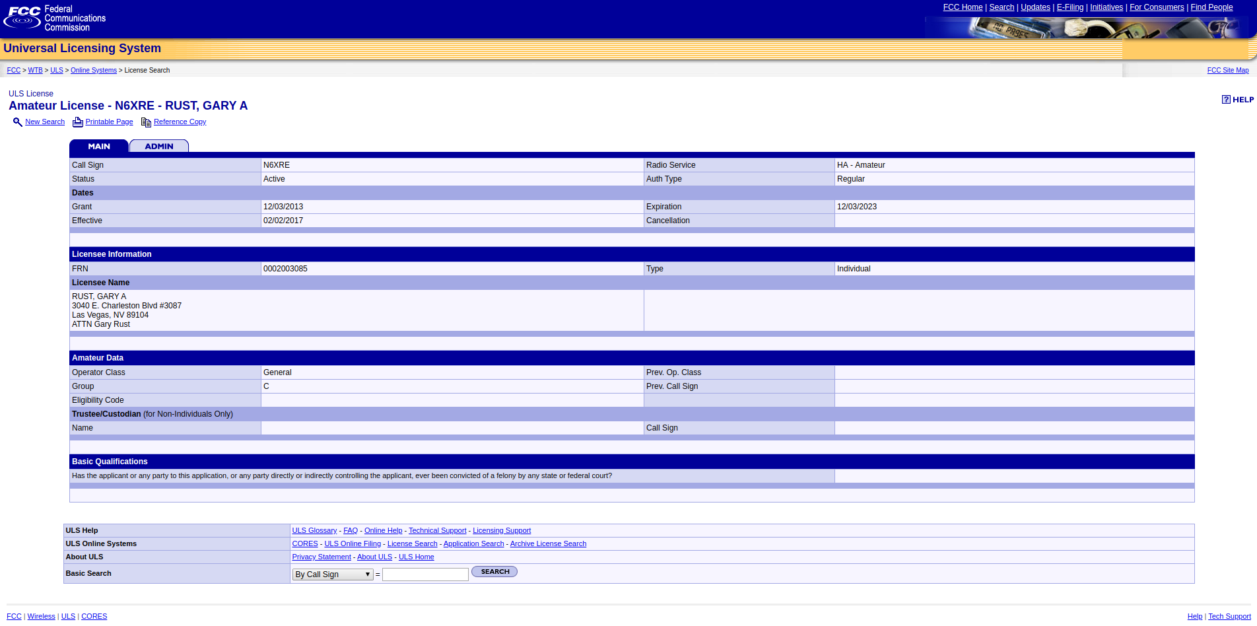This screenshot has width=1257, height=626.
Task: Go to FCC Home in top navigation
Action: (x=963, y=7)
